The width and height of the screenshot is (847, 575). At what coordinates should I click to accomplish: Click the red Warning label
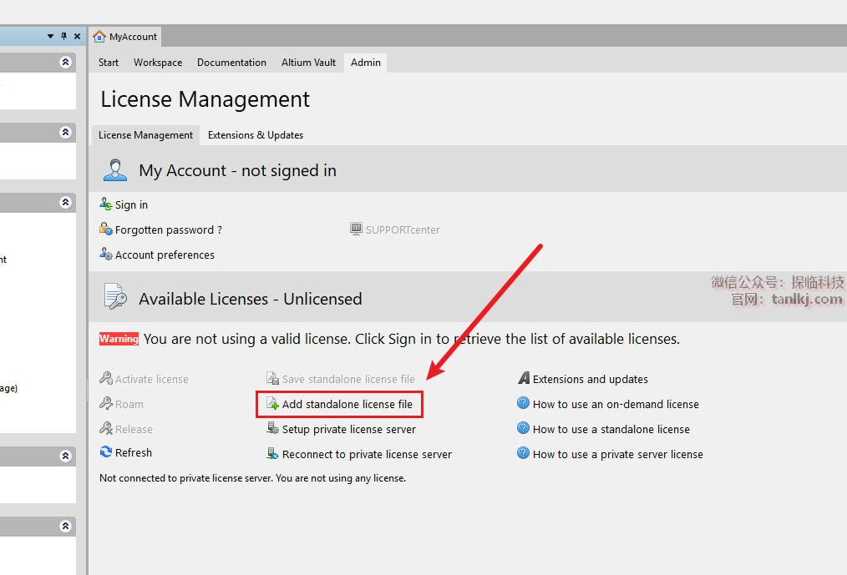tap(119, 339)
